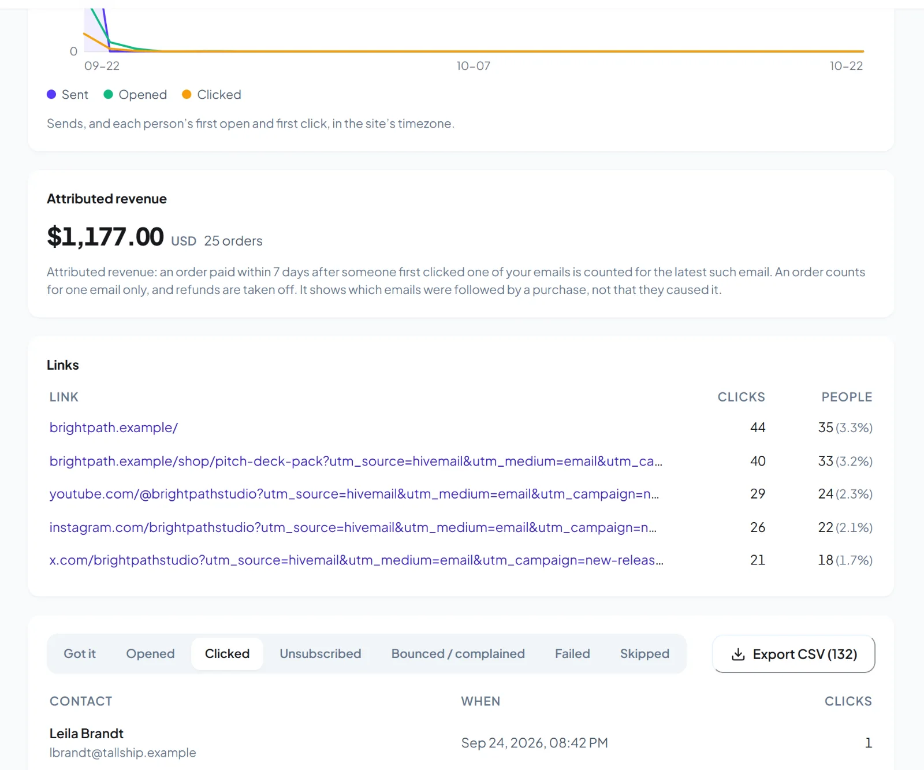Click contact name Leila Brandt
The height and width of the screenshot is (770, 924).
(87, 734)
